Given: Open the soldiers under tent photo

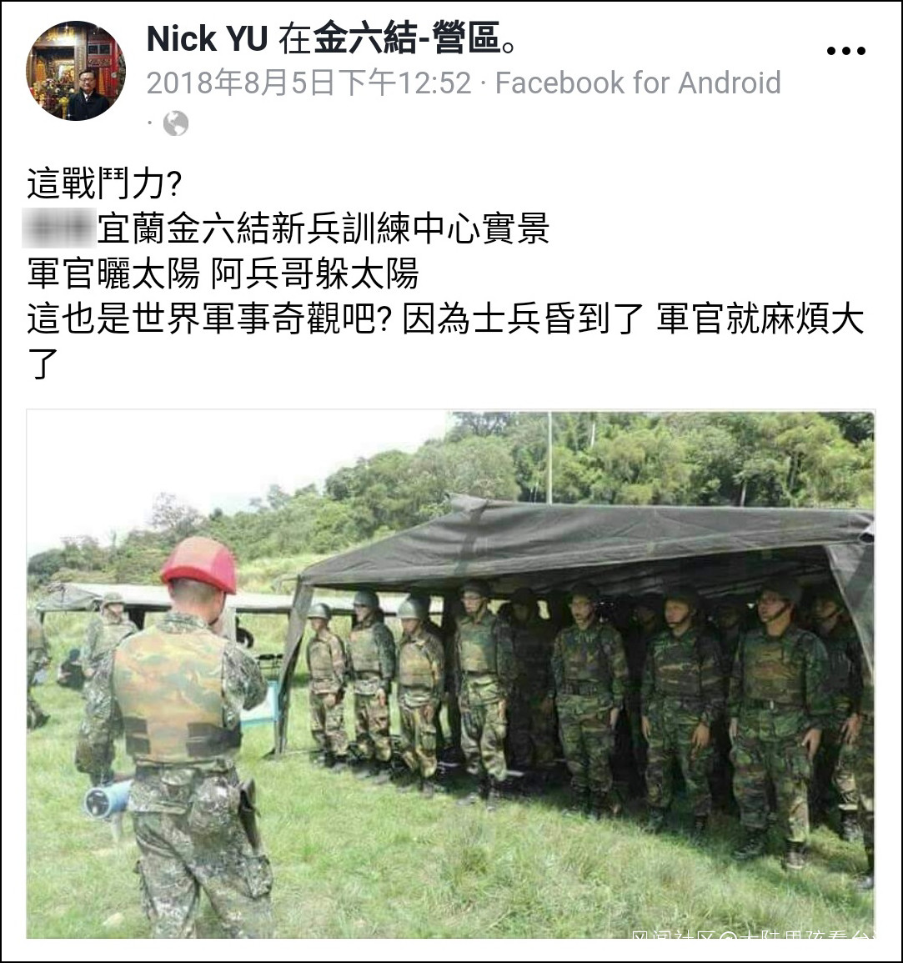Looking at the screenshot, I should click(x=450, y=674).
